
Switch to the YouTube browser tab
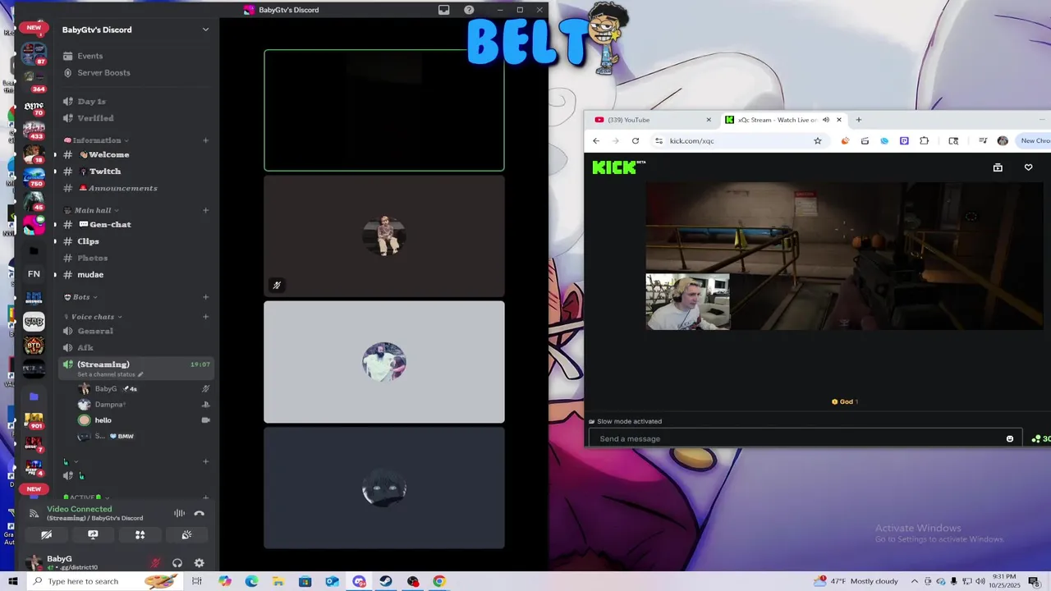tap(647, 120)
